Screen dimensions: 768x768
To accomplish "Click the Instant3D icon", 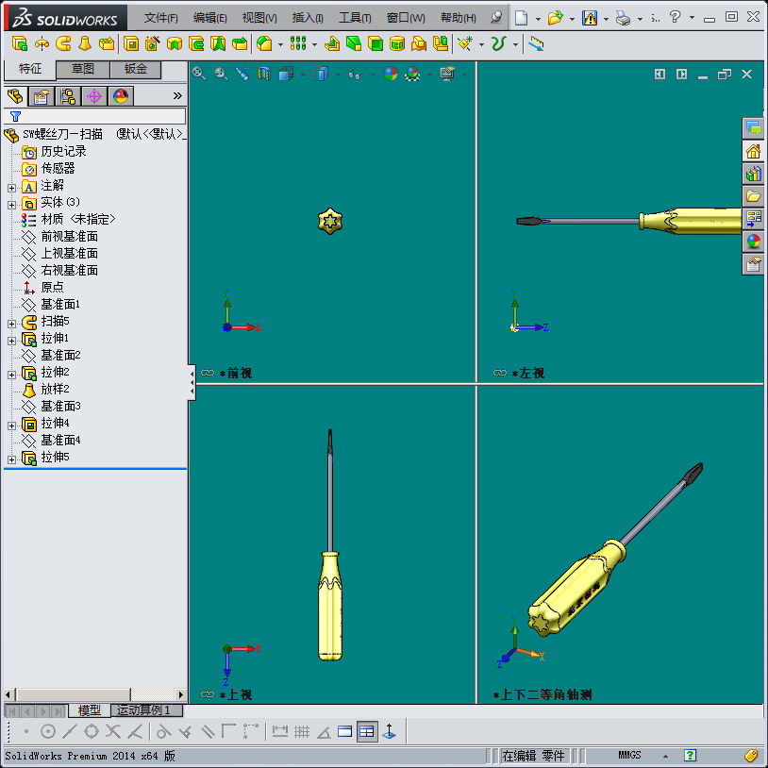I will [x=536, y=44].
